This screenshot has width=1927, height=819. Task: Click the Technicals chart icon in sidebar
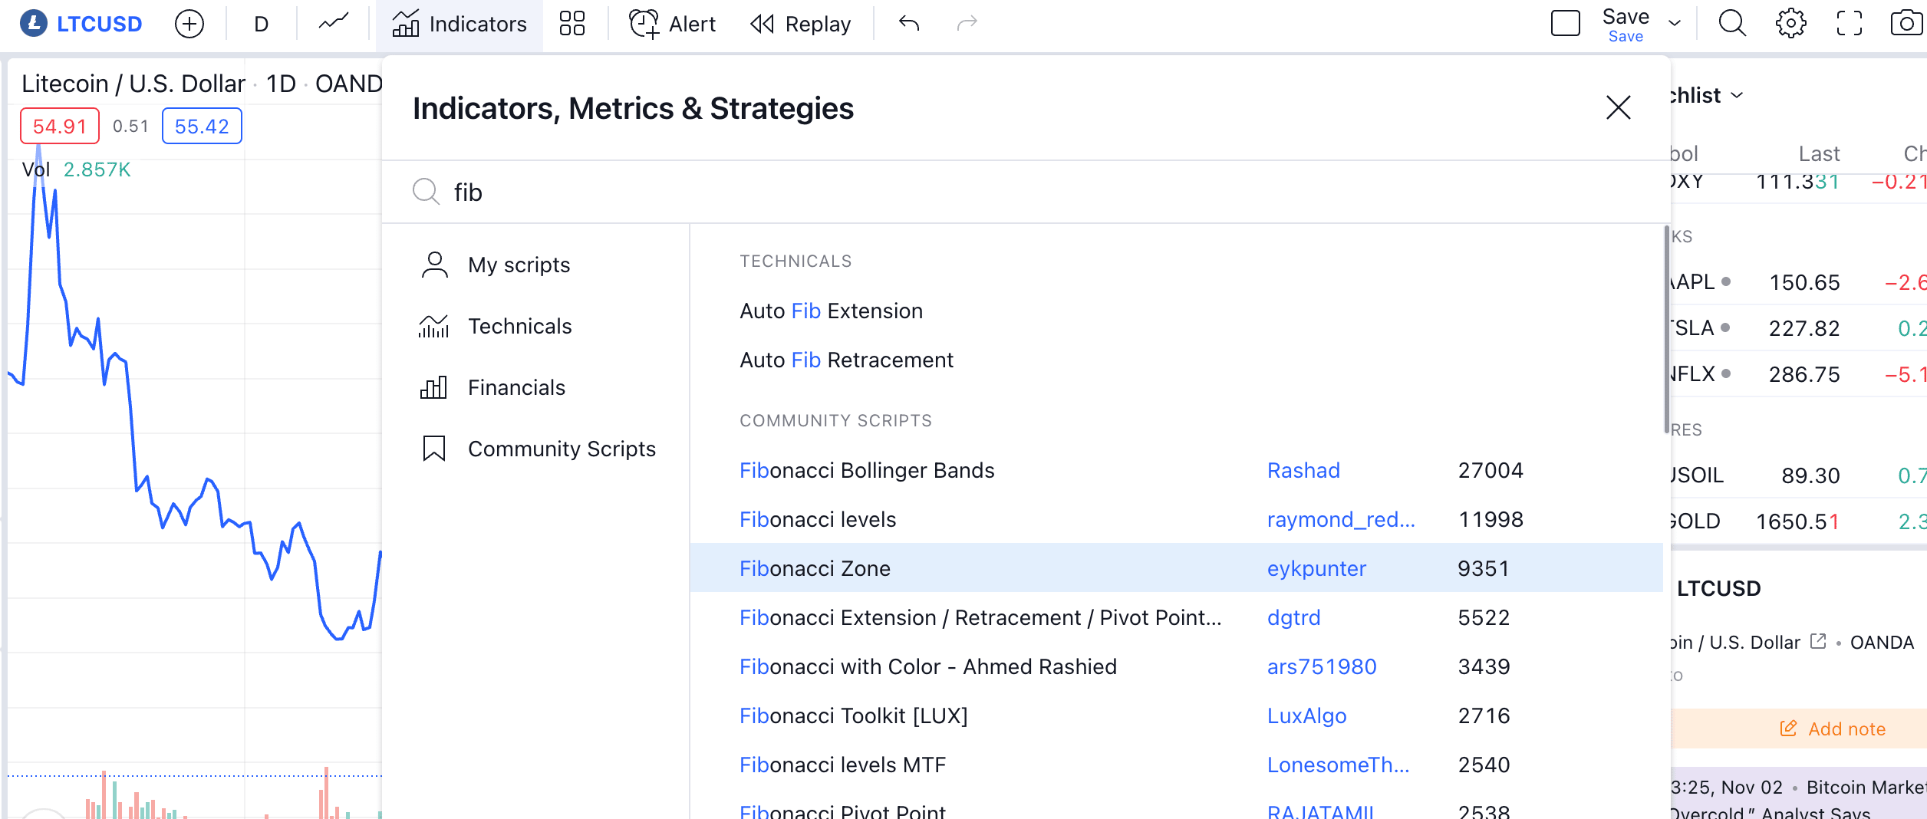coord(433,326)
